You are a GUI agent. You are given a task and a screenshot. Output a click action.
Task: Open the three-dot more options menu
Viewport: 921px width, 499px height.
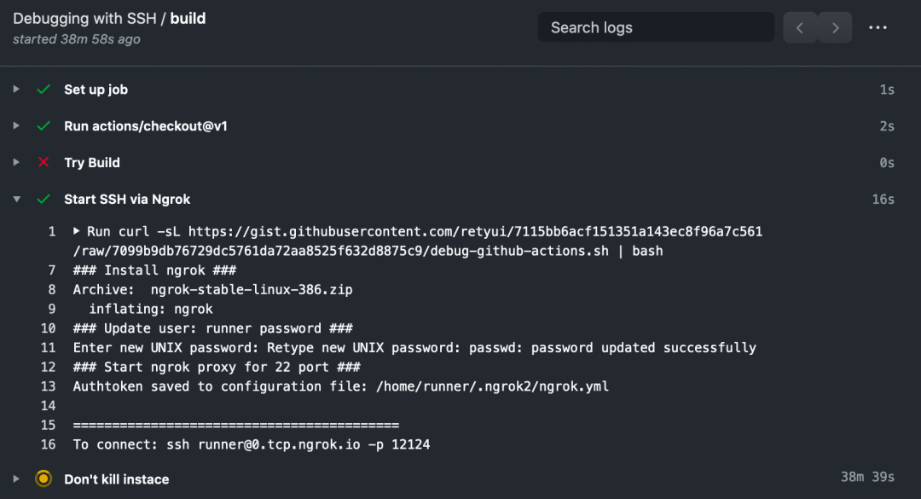click(878, 28)
